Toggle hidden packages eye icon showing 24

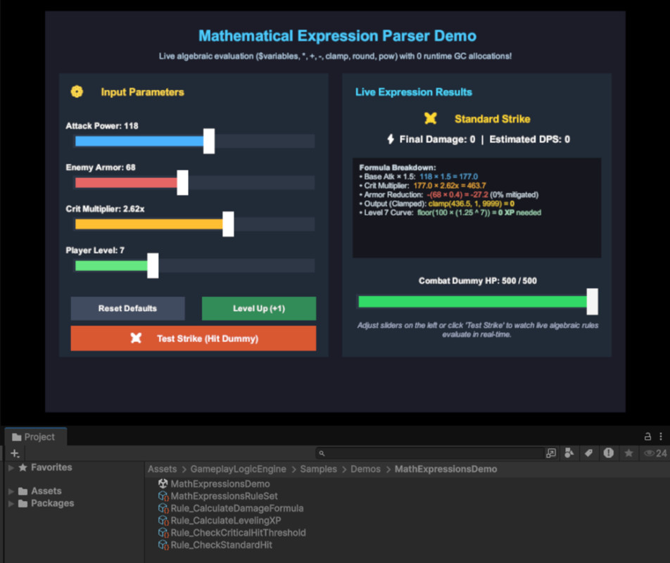pos(655,453)
